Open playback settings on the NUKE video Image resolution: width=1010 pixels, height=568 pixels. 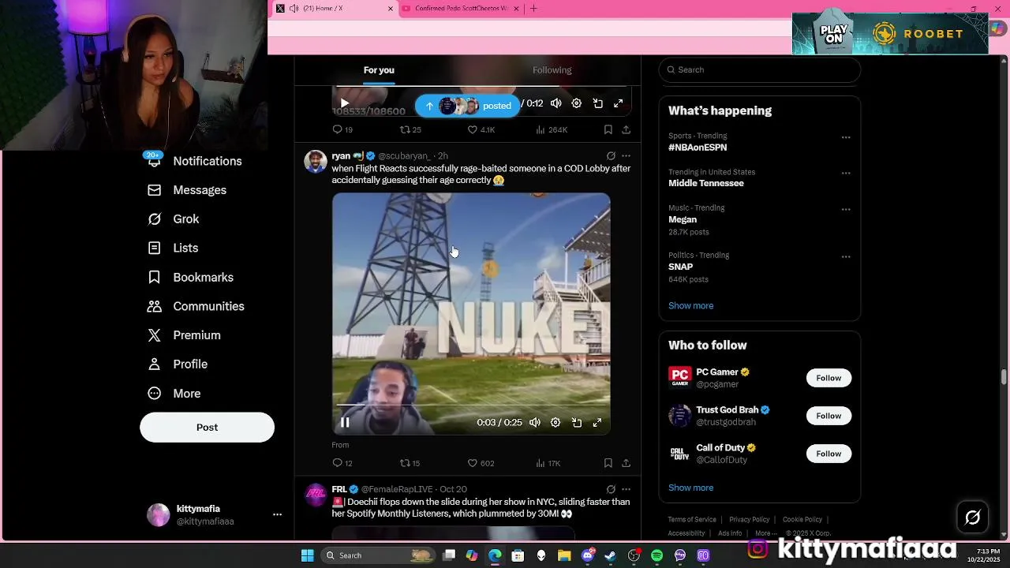click(x=555, y=423)
